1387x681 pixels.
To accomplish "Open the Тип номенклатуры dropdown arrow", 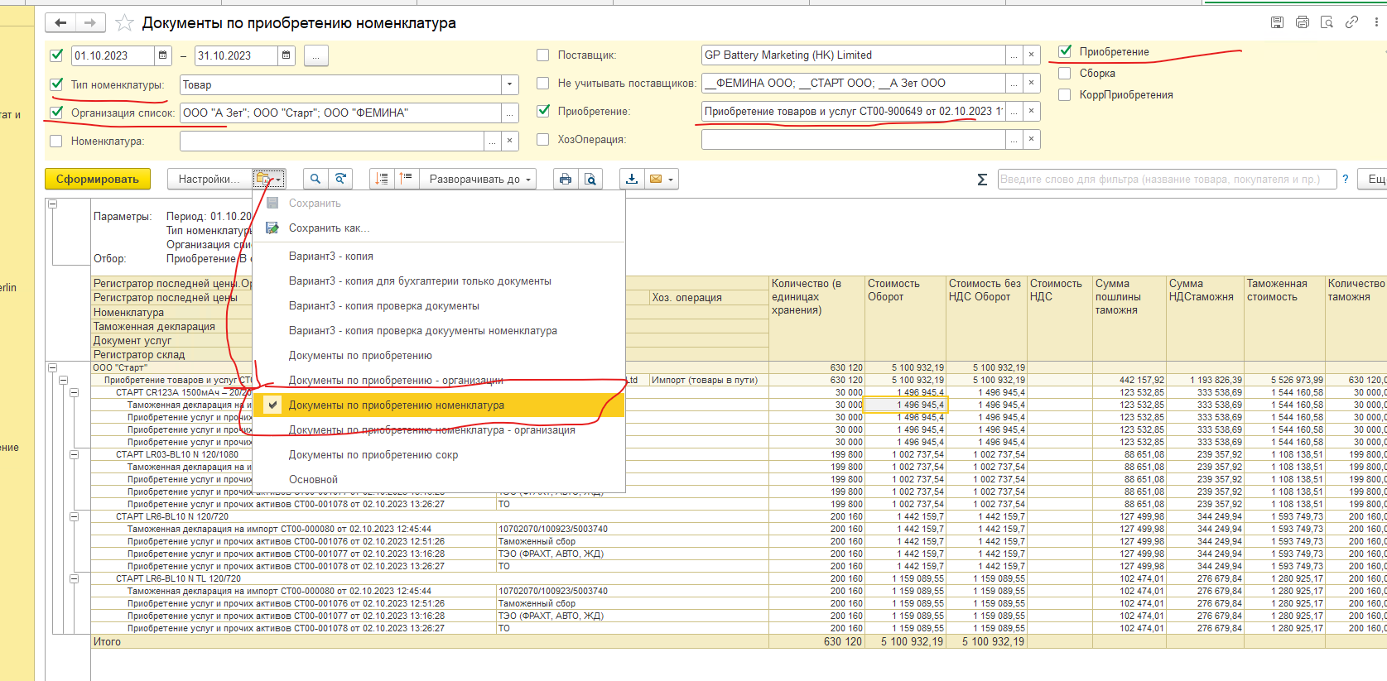I will (510, 84).
